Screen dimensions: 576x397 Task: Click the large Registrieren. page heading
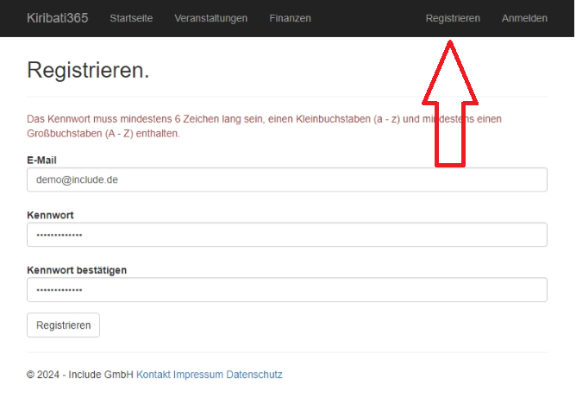88,71
